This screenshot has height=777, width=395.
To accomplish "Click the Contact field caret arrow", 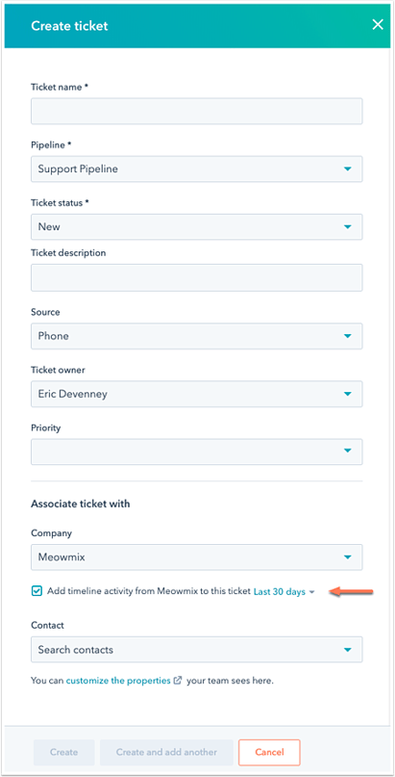I will (348, 650).
